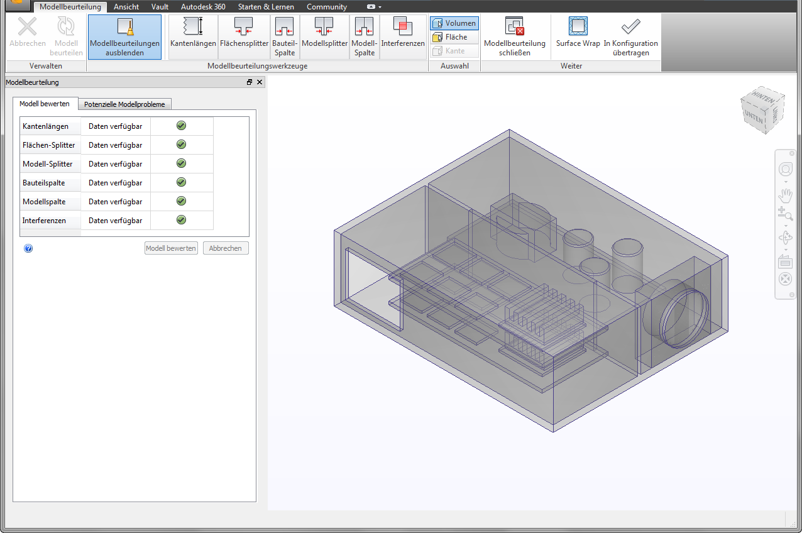Expand the navigation wheel options arrow
Viewport: 802px width, 533px height.
(x=786, y=182)
